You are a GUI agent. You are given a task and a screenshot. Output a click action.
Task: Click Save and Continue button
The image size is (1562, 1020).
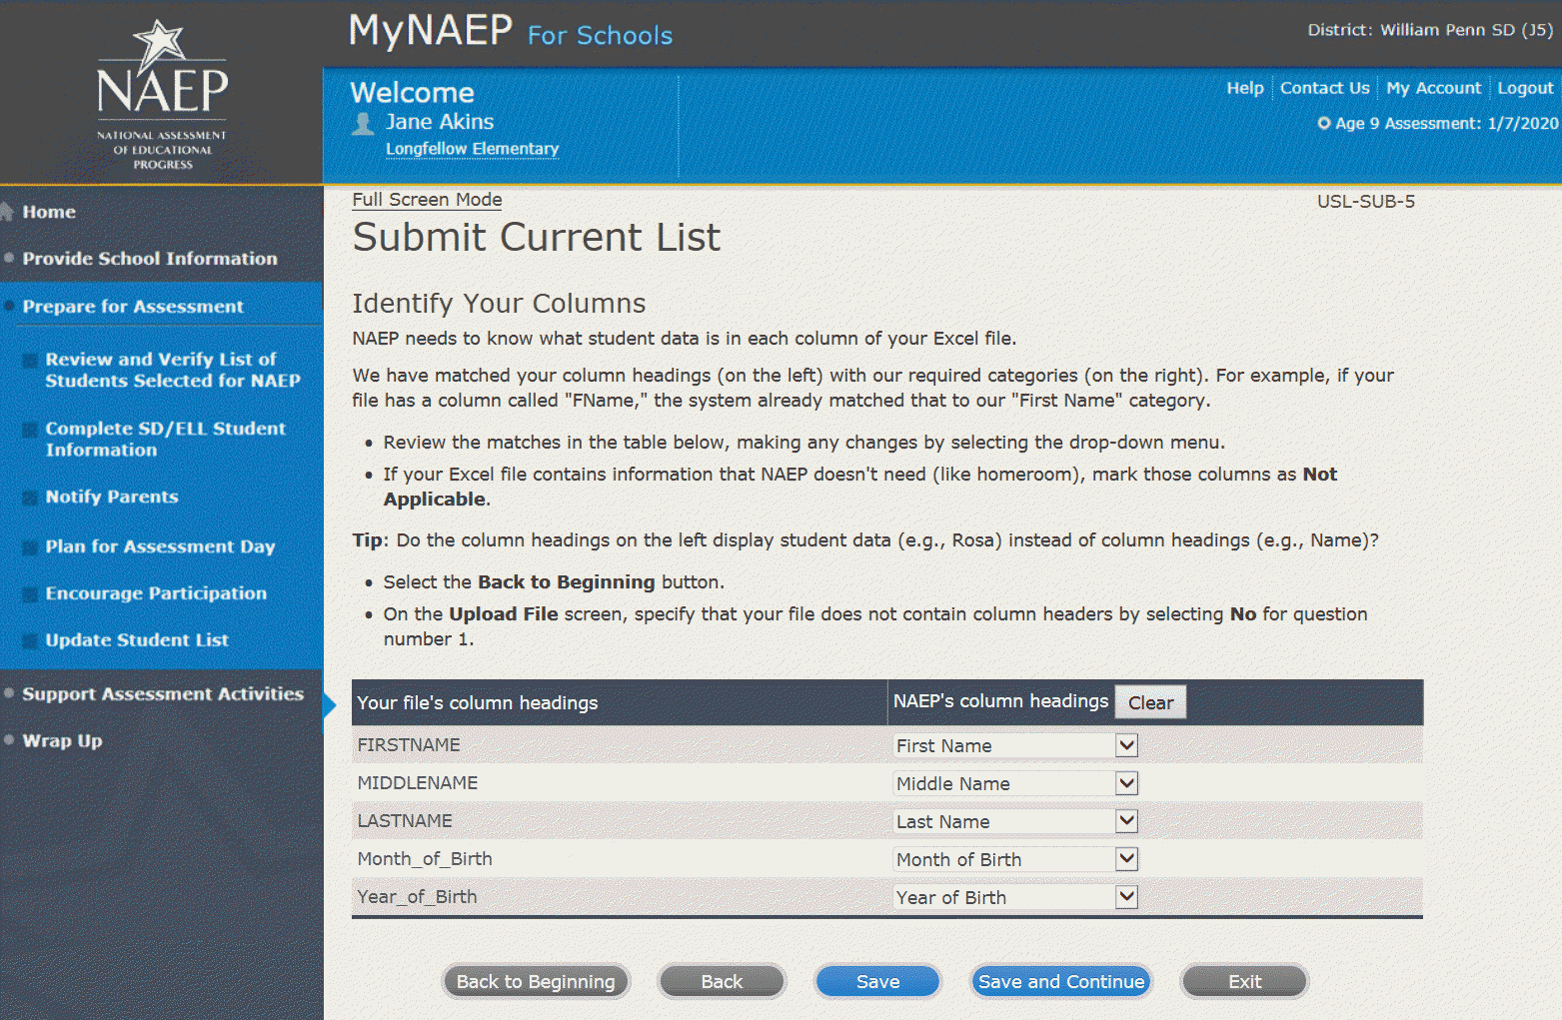coord(1061,982)
